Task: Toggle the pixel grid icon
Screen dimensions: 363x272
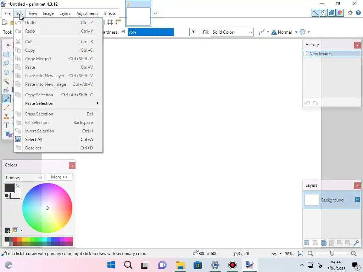Action: click(x=110, y=22)
